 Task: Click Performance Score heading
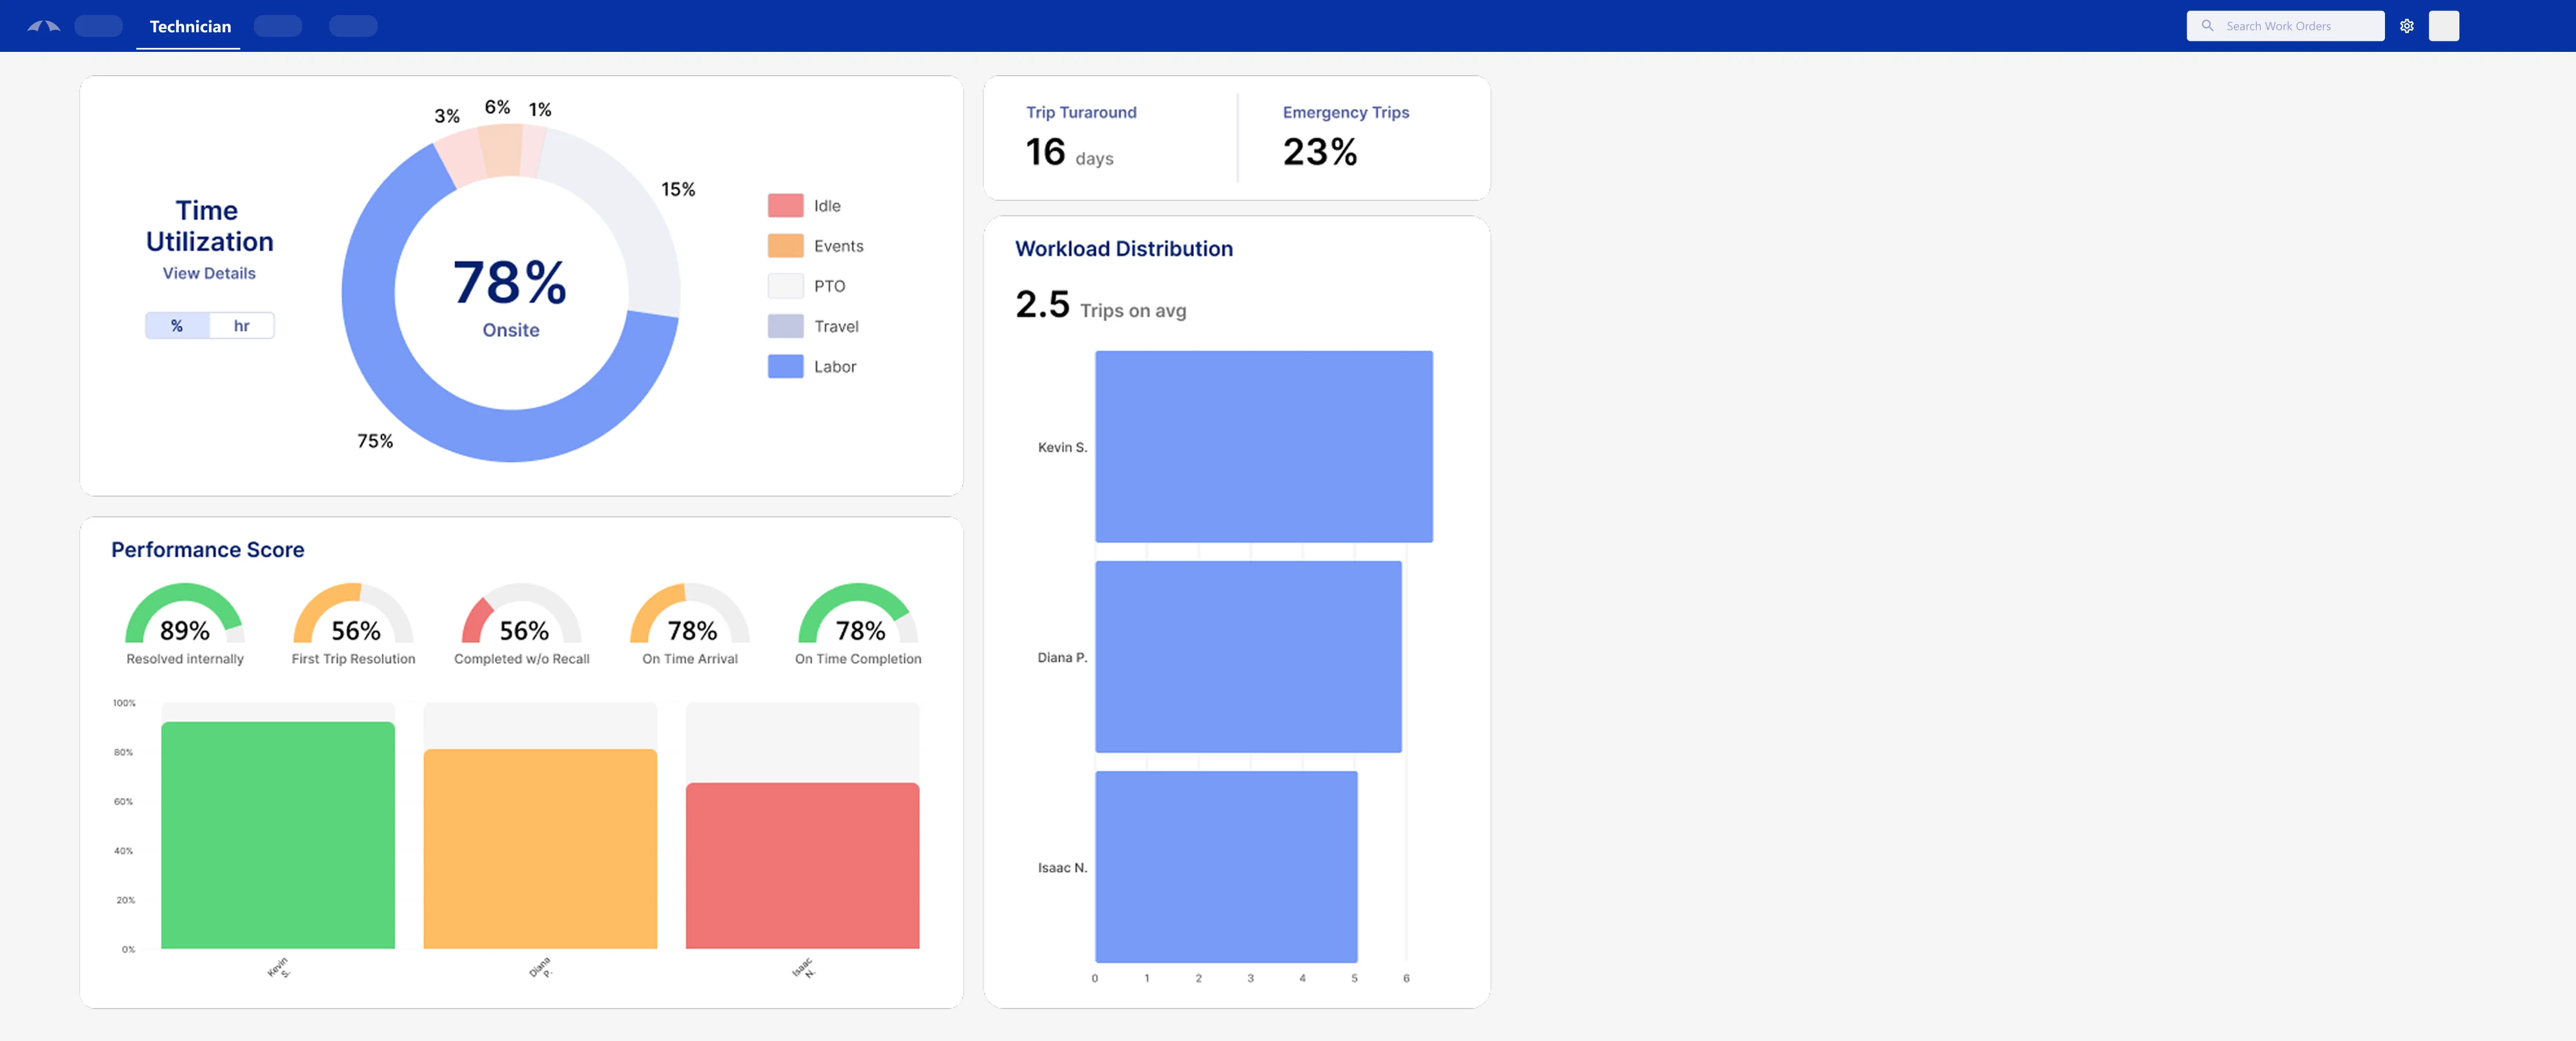click(207, 549)
